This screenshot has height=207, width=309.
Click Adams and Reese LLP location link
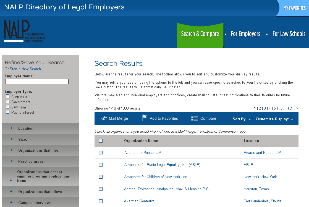[x=262, y=153]
